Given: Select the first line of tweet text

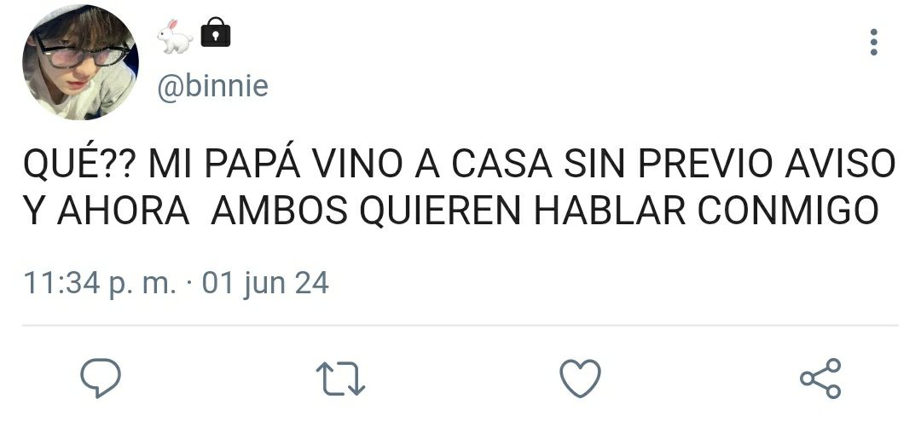Looking at the screenshot, I should point(460,163).
